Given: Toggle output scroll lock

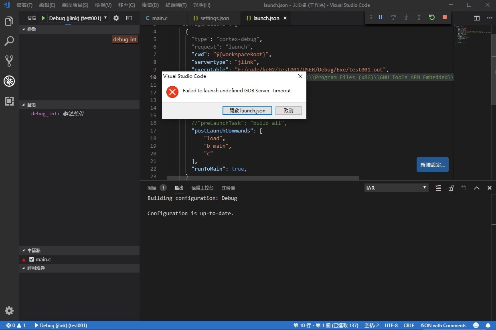Looking at the screenshot, I should [451, 188].
